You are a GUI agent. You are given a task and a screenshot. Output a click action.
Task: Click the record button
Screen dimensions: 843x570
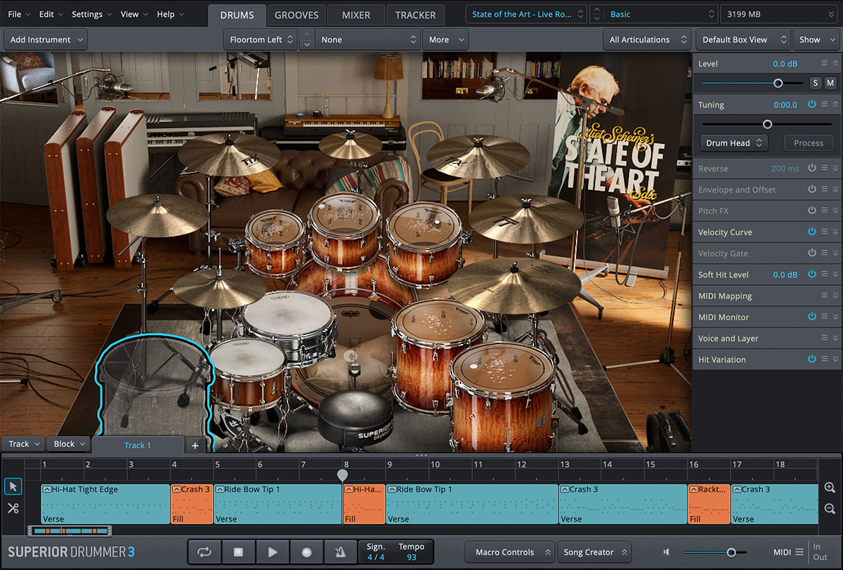pyautogui.click(x=306, y=552)
